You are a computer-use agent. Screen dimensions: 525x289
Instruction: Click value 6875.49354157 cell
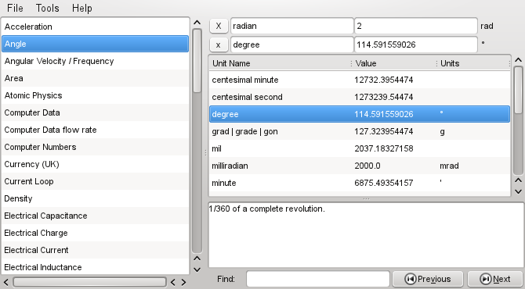tap(384, 183)
